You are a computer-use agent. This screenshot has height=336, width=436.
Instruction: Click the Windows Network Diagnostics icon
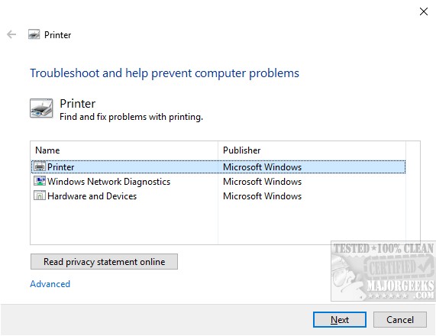pyautogui.click(x=40, y=181)
